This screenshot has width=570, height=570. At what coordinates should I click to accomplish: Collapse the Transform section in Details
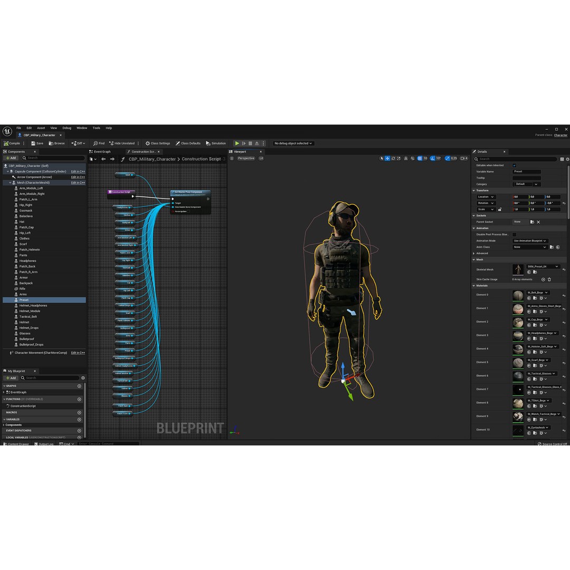(474, 190)
